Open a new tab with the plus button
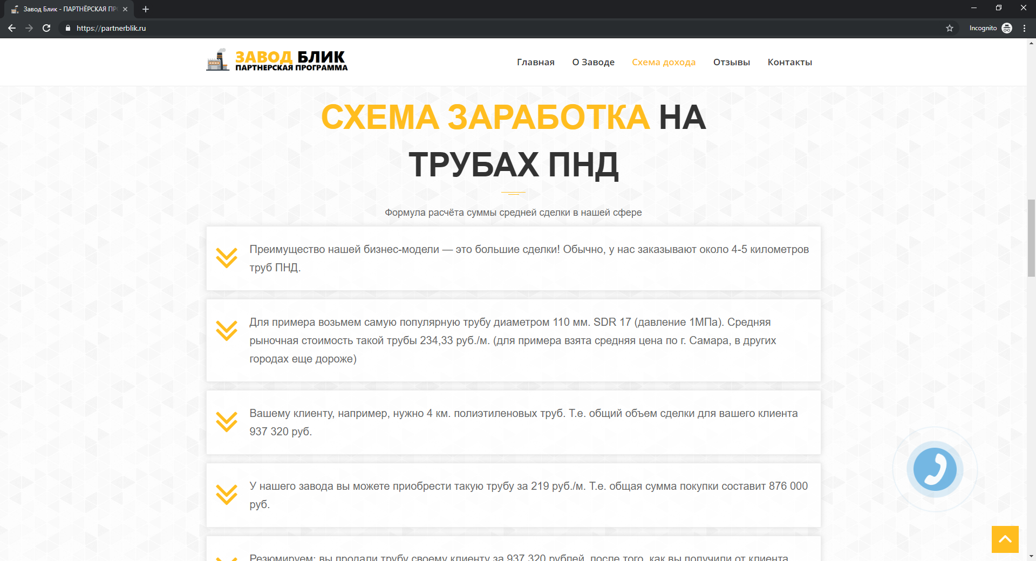The height and width of the screenshot is (561, 1036). pos(146,9)
